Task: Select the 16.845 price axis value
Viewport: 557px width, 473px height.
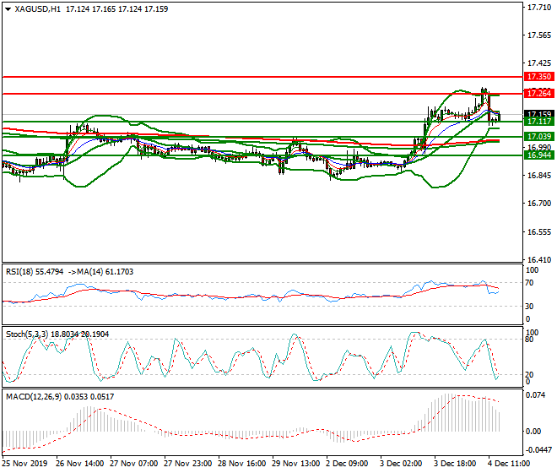Action: pos(539,176)
